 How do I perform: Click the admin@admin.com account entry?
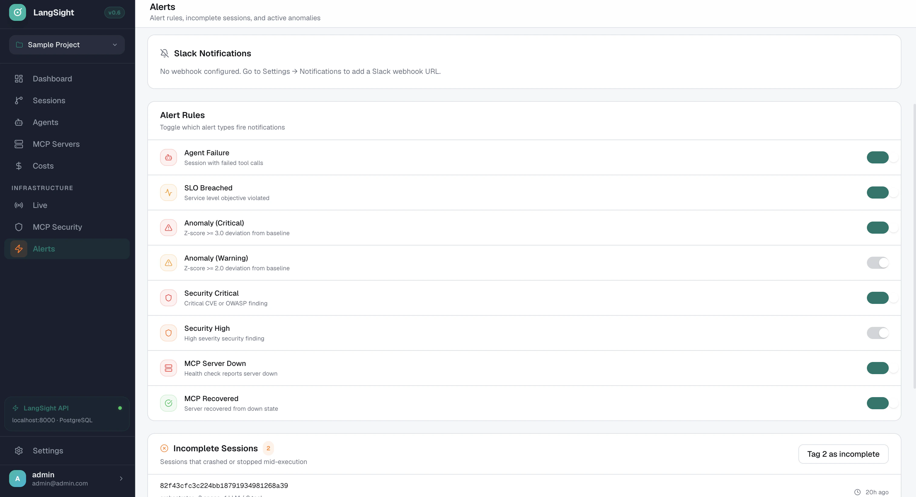[67, 479]
